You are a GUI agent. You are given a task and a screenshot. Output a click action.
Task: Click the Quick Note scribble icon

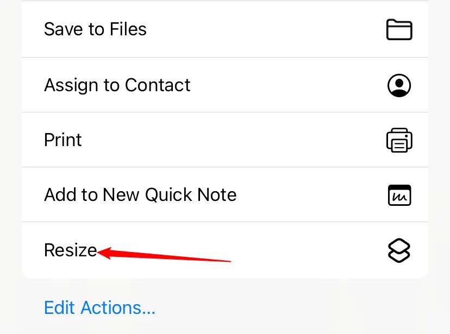pyautogui.click(x=399, y=195)
